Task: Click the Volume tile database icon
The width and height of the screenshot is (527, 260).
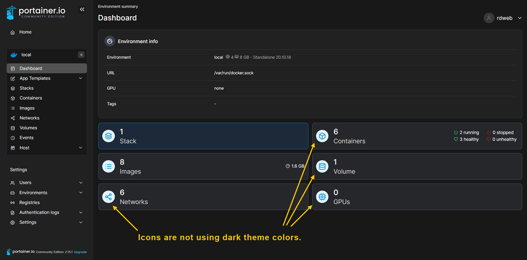Action: [322, 166]
